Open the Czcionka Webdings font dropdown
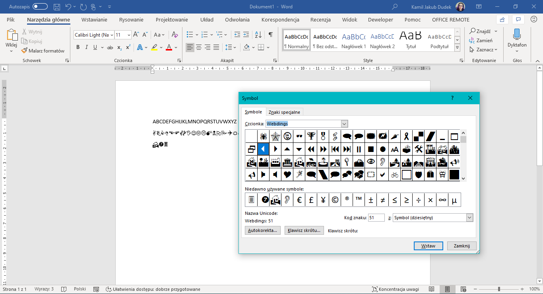The image size is (543, 294). (x=344, y=124)
